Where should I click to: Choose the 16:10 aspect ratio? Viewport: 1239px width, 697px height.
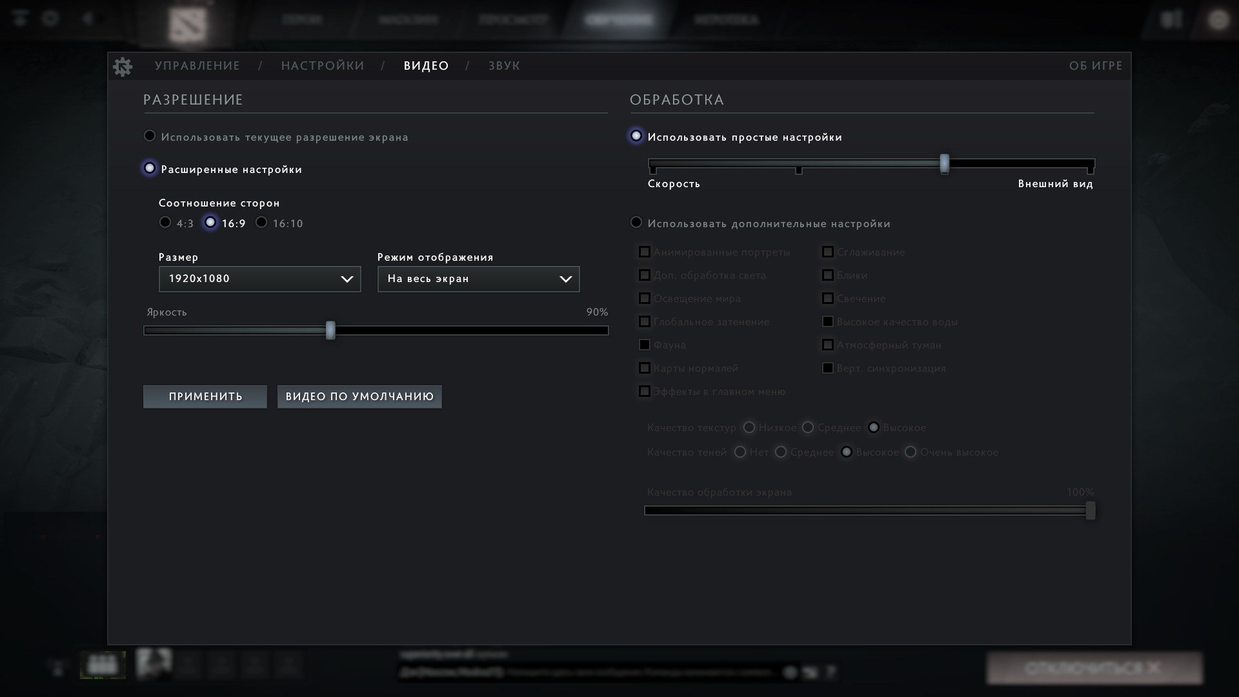(x=261, y=223)
